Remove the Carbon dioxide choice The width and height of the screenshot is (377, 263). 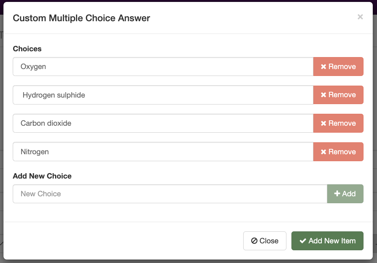(x=338, y=123)
